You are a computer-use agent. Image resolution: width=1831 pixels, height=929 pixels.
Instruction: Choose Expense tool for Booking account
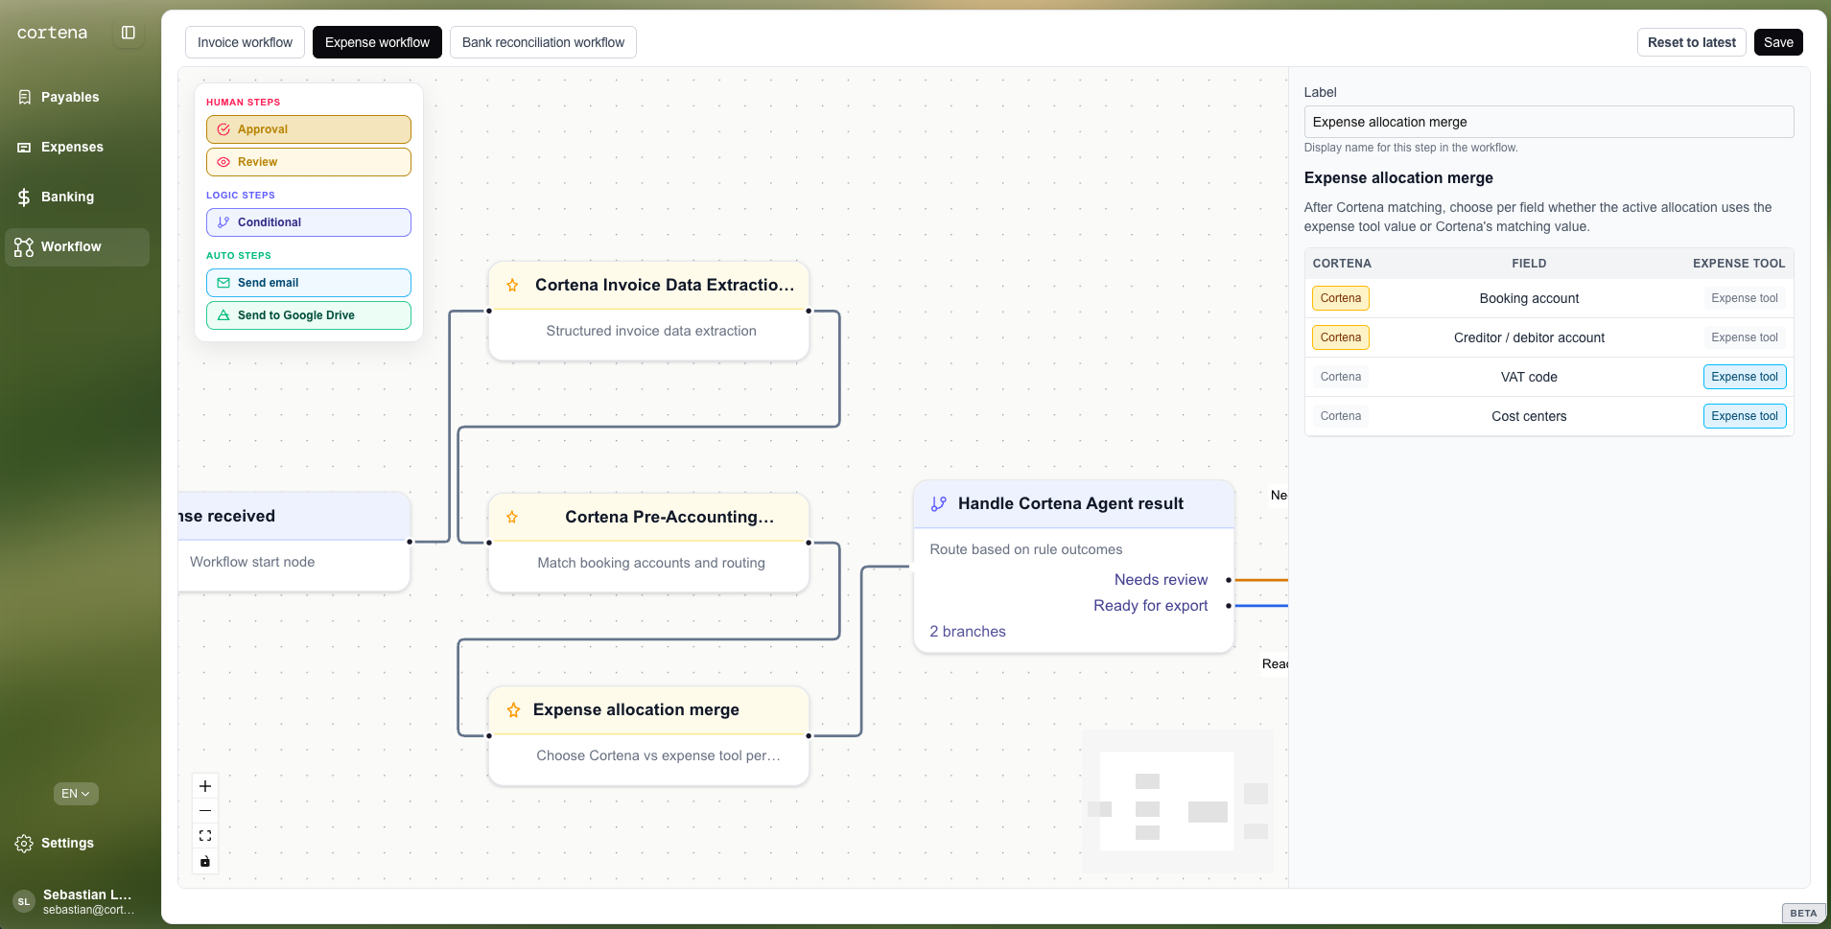(1744, 298)
